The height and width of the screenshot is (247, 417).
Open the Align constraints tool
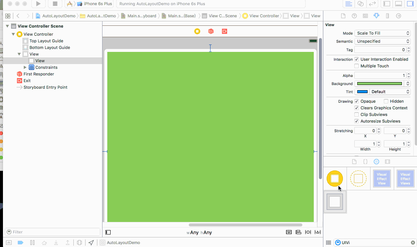(298, 232)
